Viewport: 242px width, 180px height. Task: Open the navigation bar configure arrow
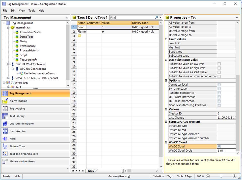pyautogui.click(x=68, y=169)
